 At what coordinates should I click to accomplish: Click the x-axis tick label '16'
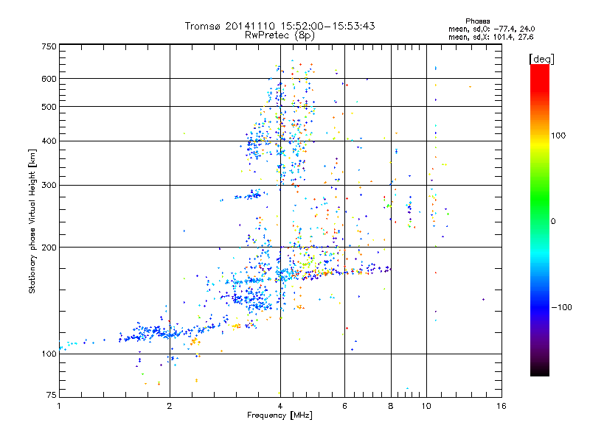[x=502, y=406]
